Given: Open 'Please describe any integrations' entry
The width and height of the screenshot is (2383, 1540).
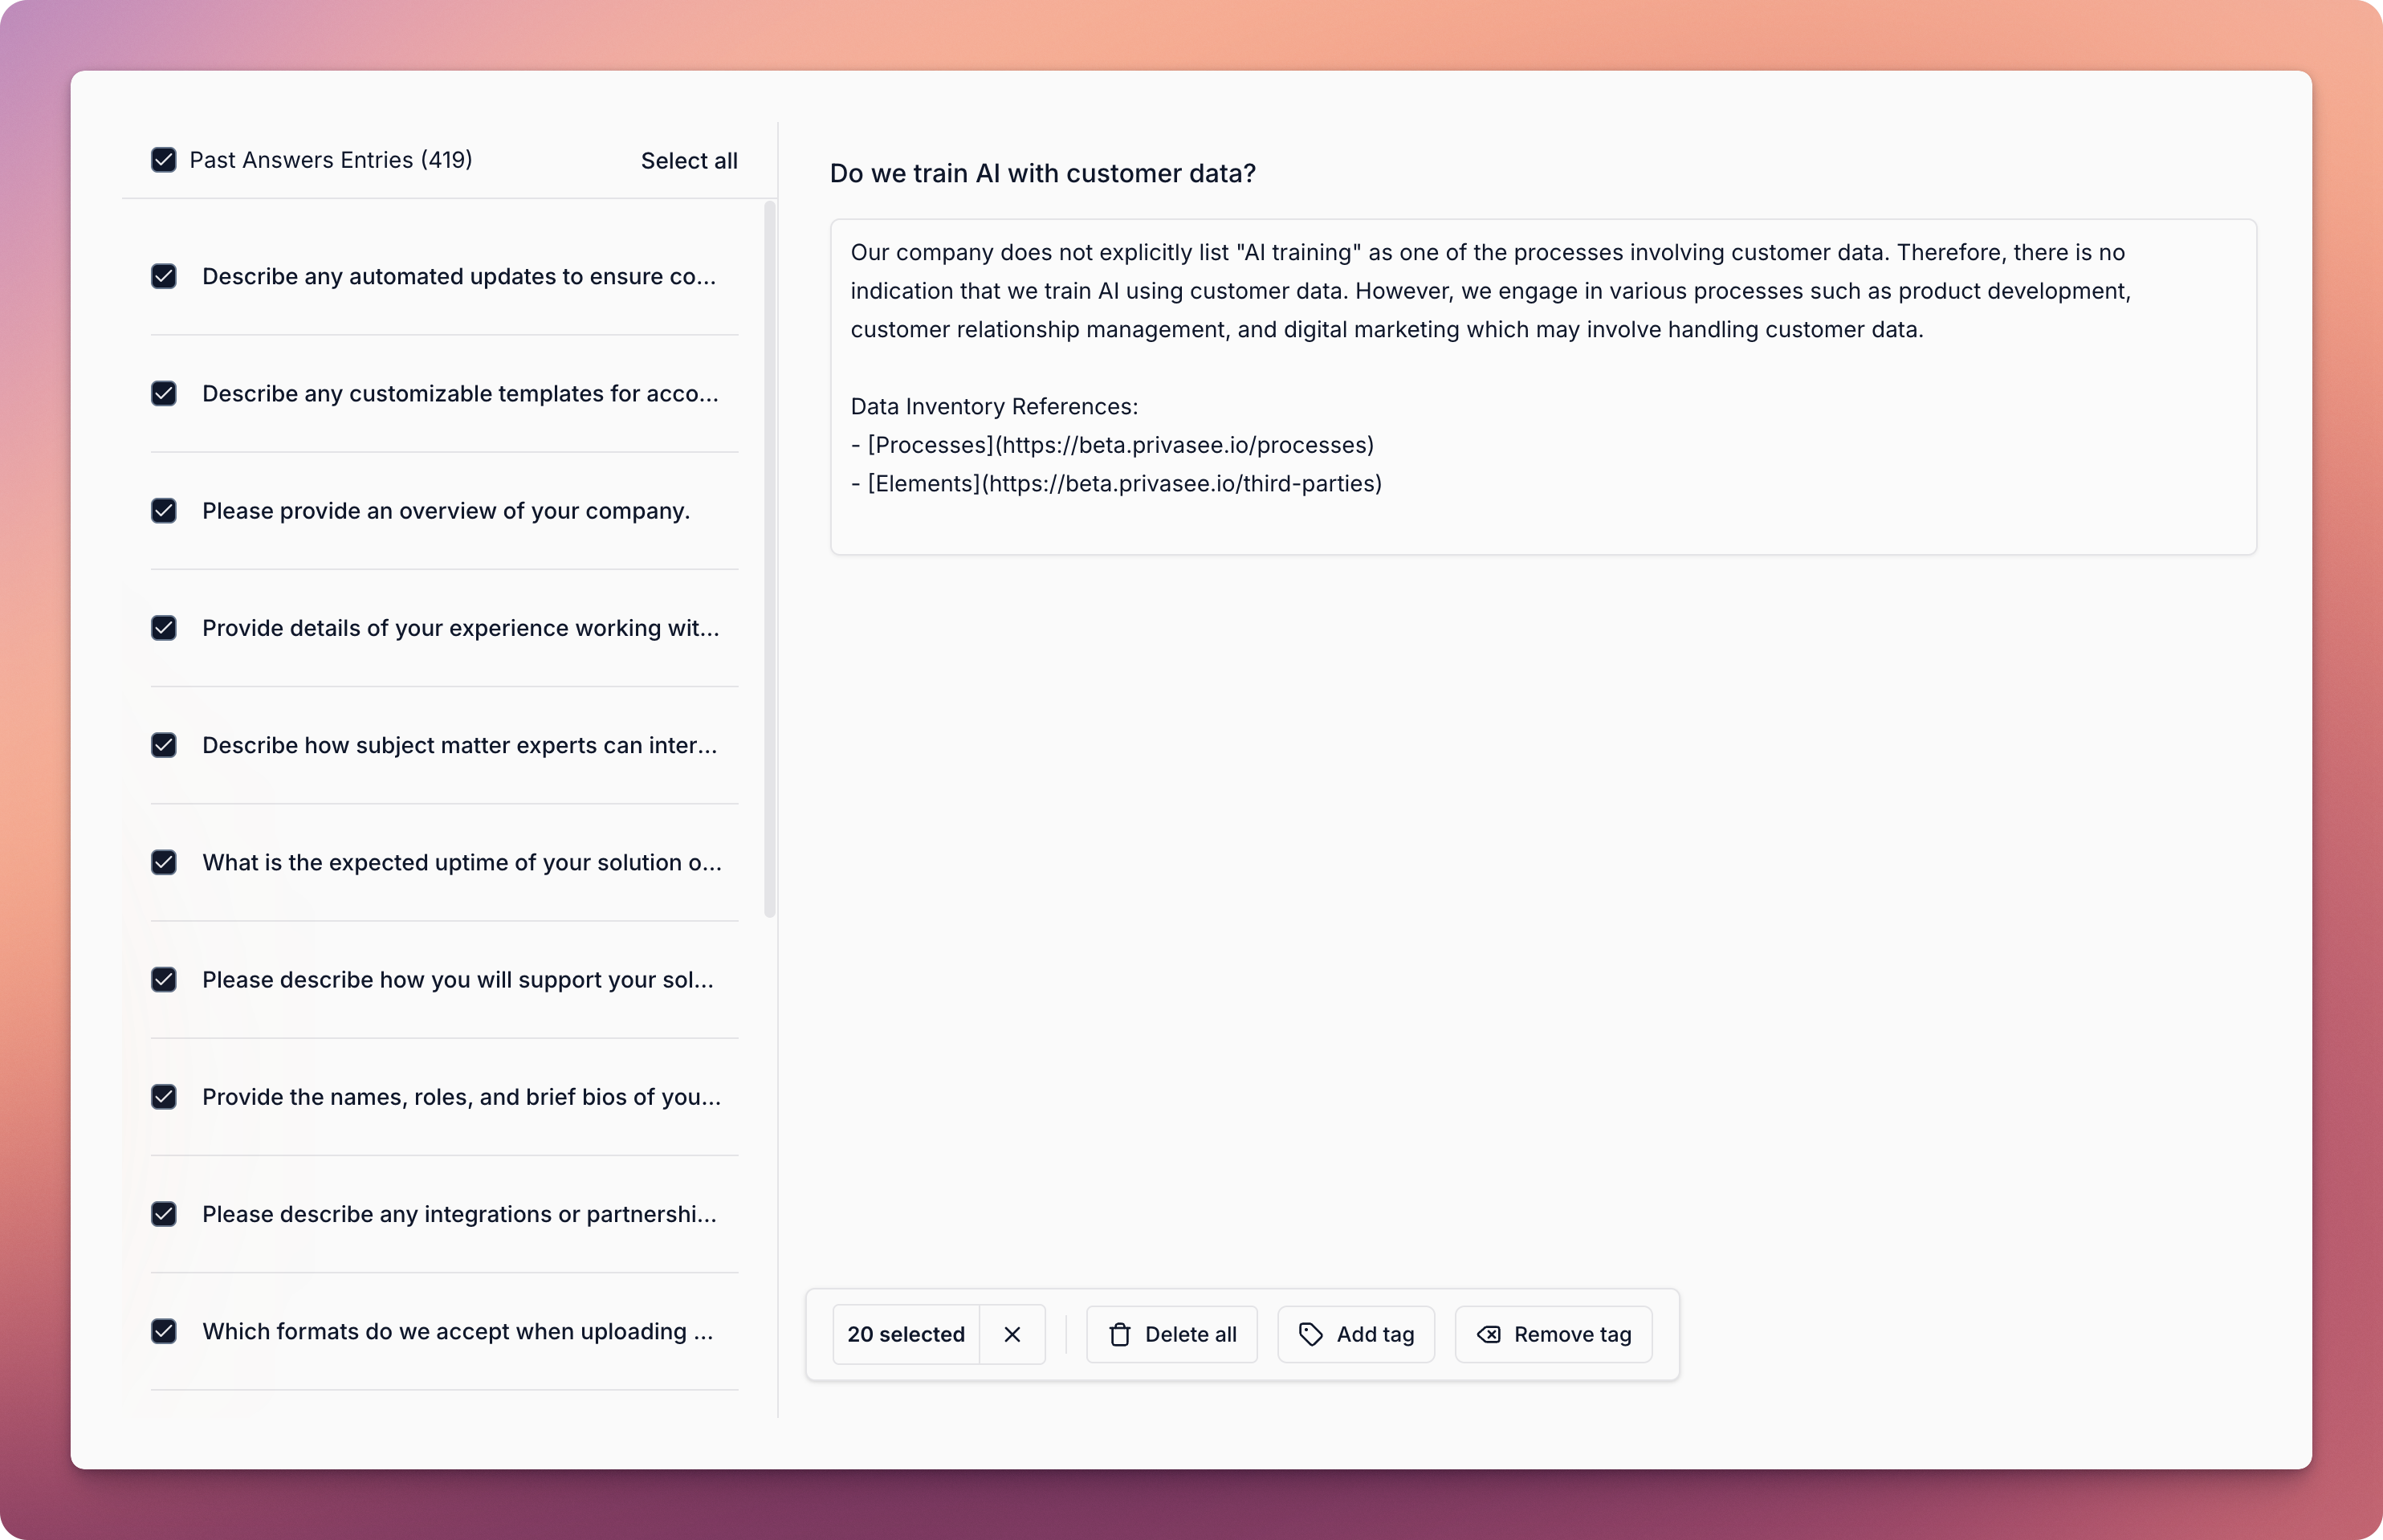Looking at the screenshot, I should point(444,1214).
